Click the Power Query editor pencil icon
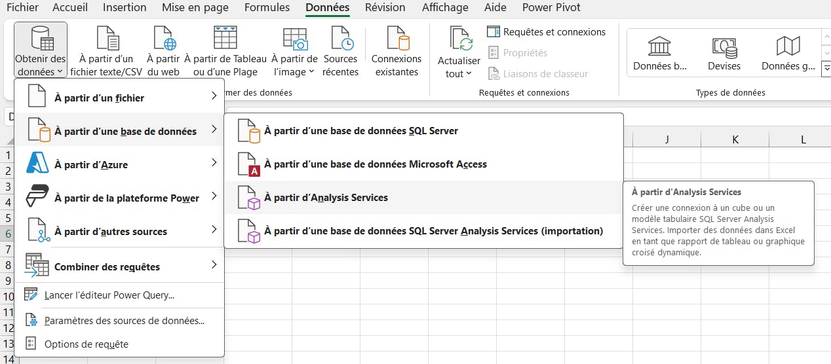 pyautogui.click(x=31, y=295)
